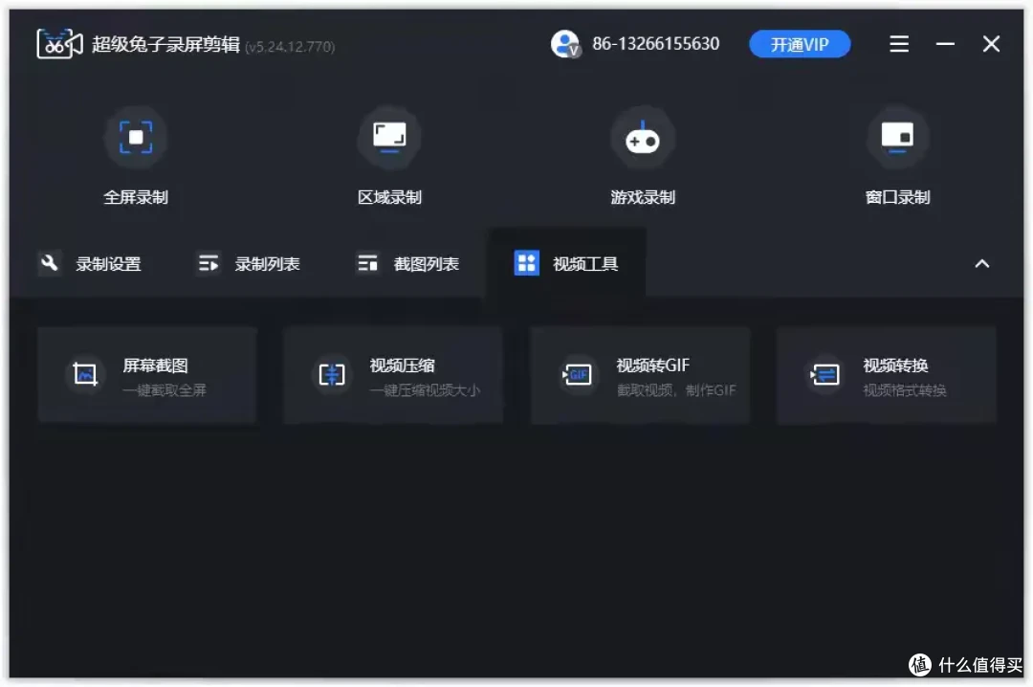Click the account number 86-13266155630
The width and height of the screenshot is (1033, 687).
point(655,43)
